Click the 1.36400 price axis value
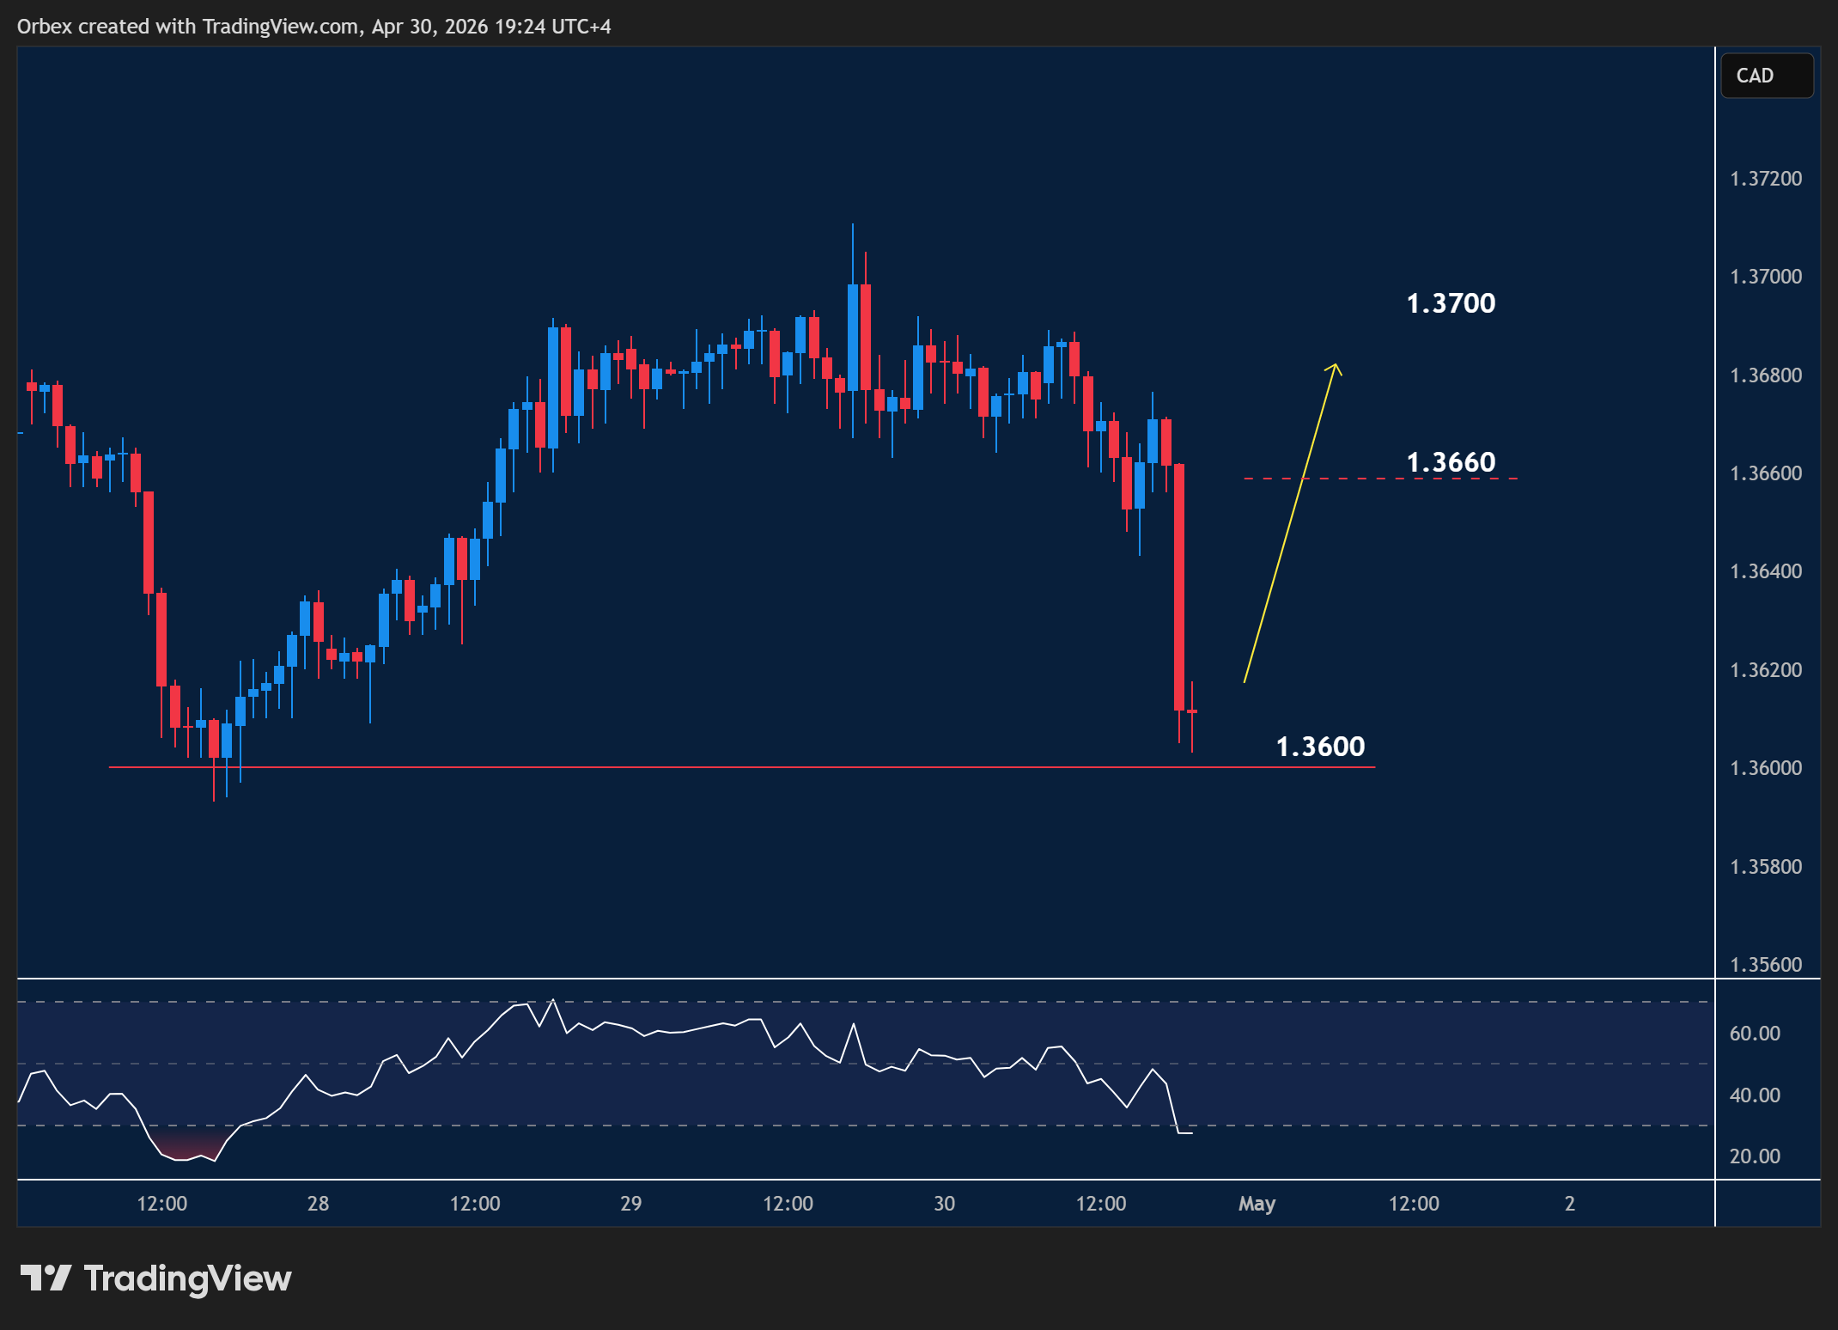Viewport: 1838px width, 1330px height. (1766, 571)
